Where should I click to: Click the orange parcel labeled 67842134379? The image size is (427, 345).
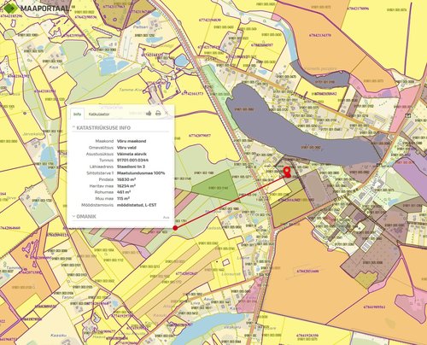[320, 35]
